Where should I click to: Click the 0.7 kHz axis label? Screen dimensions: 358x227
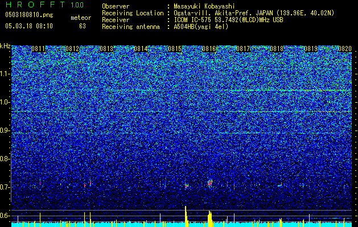(5, 187)
